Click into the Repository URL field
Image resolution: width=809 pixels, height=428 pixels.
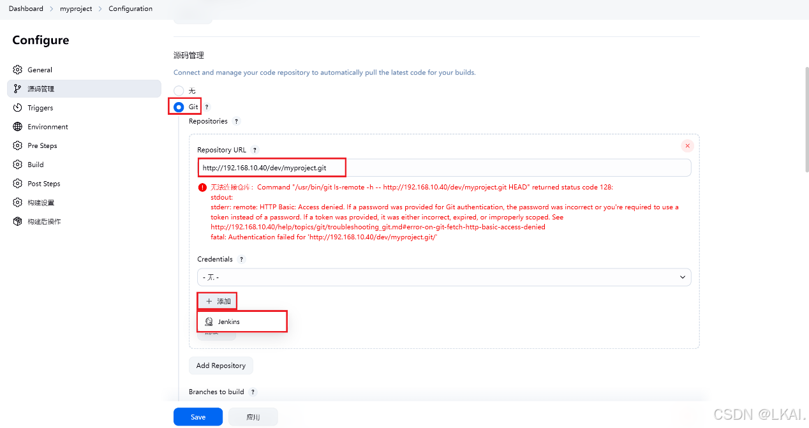pos(444,168)
